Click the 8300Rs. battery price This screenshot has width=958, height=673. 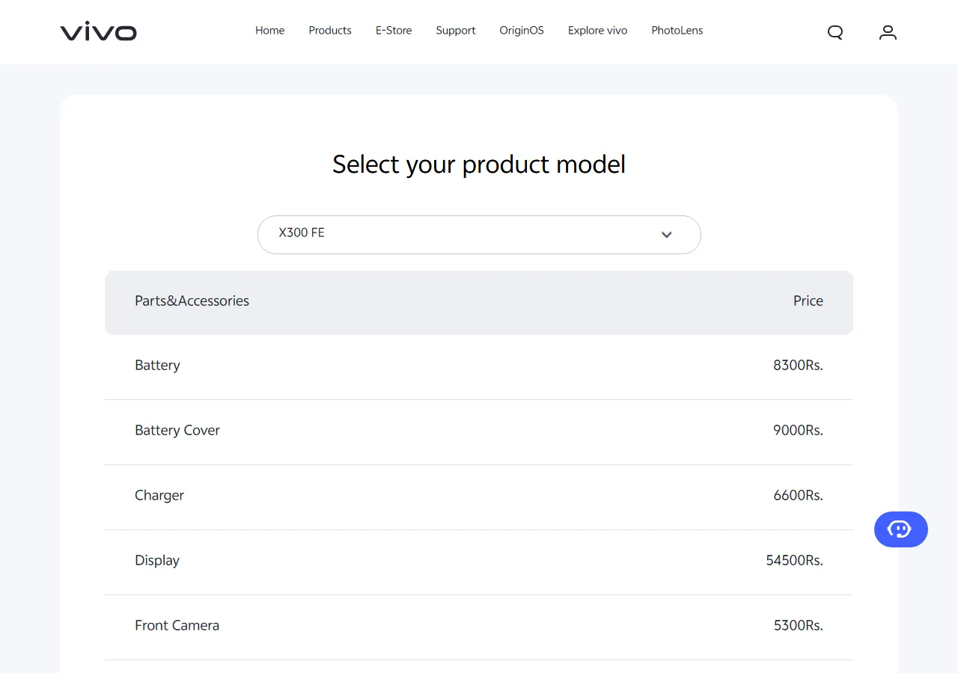(x=798, y=365)
